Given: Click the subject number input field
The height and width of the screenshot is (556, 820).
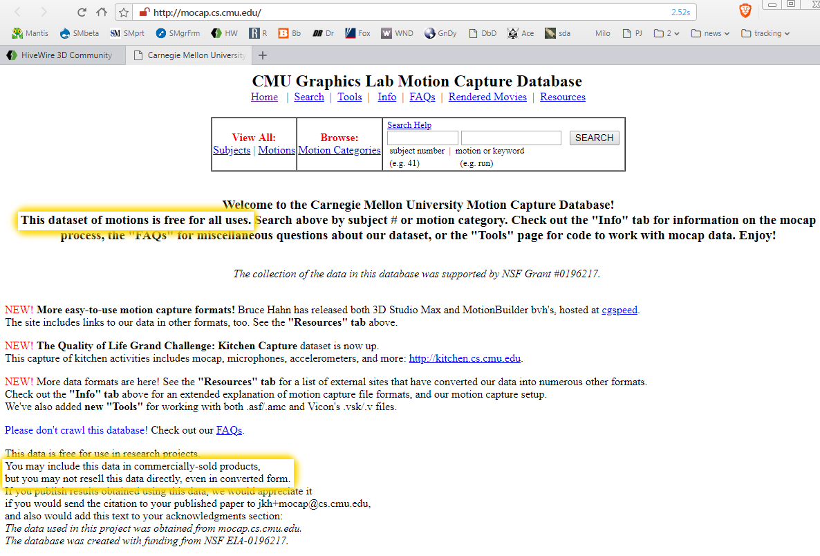Looking at the screenshot, I should [x=422, y=138].
